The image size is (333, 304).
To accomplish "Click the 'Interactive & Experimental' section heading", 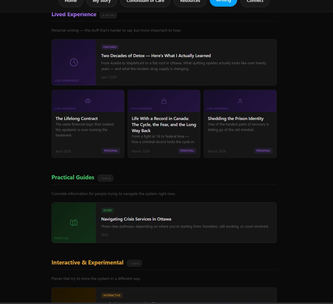I will click(87, 263).
